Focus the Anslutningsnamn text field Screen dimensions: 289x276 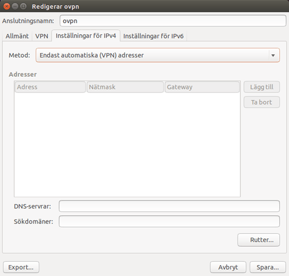tap(173, 21)
